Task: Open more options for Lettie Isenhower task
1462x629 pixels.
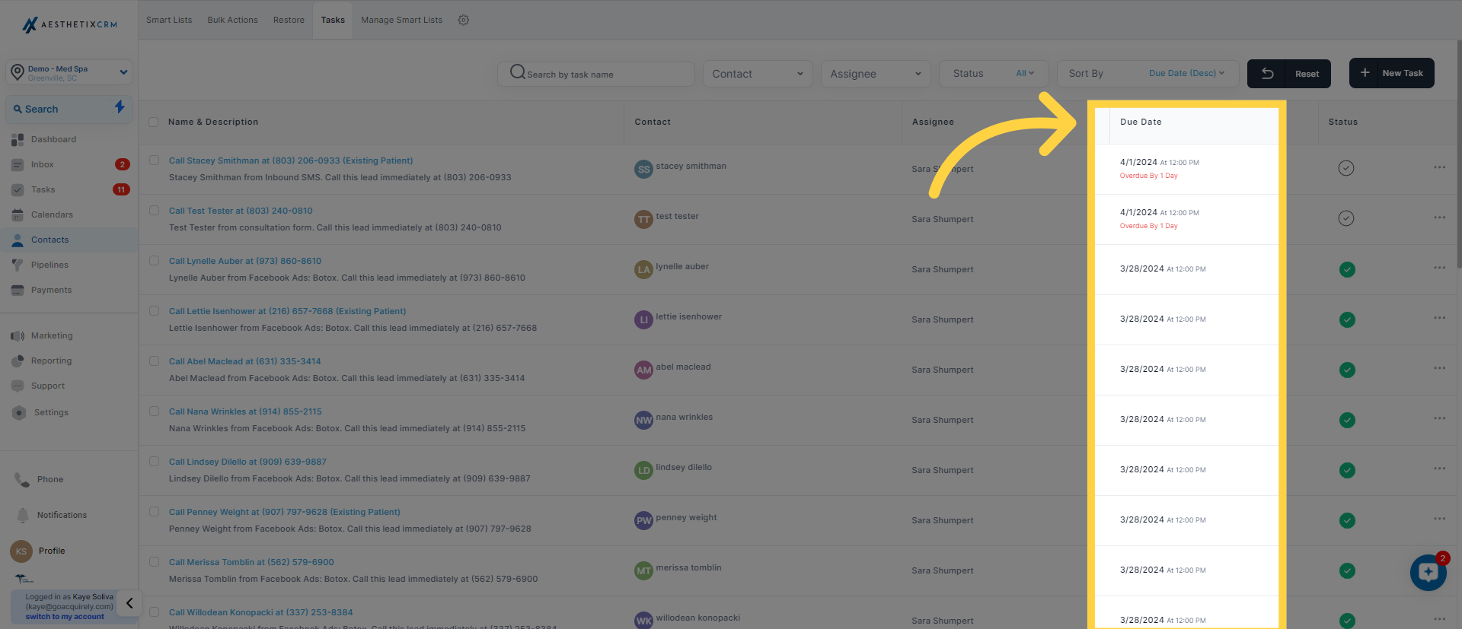Action: (x=1439, y=318)
